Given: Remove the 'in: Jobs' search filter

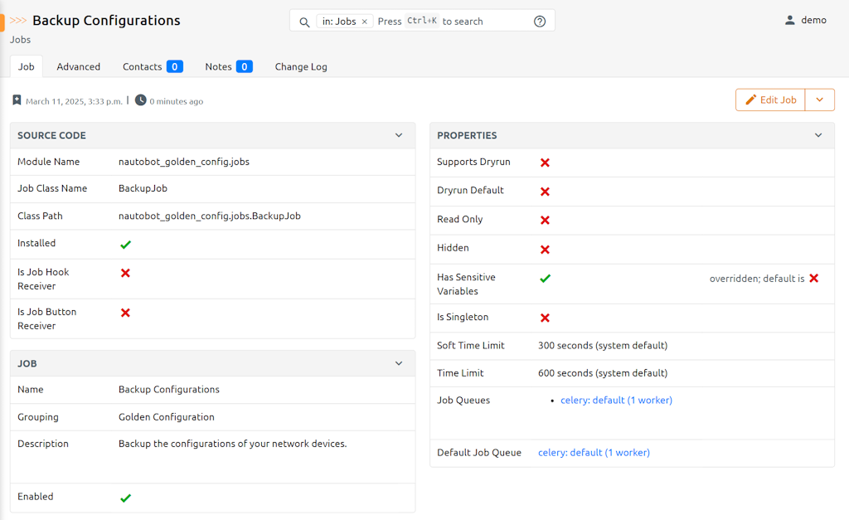Looking at the screenshot, I should (x=364, y=22).
